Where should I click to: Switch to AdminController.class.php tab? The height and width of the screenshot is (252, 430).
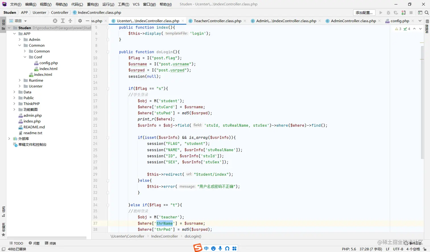353,21
